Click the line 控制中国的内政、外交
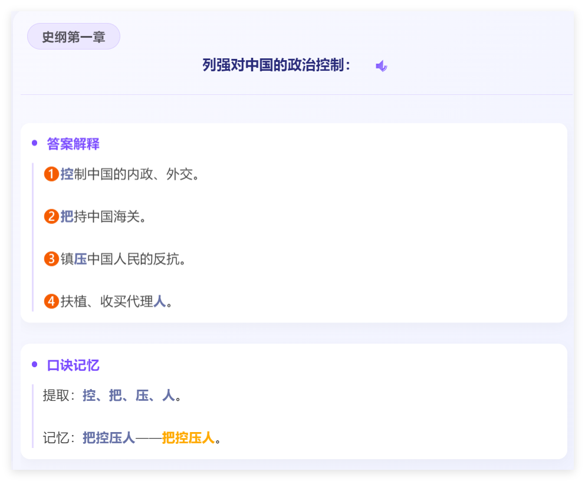This screenshot has height=481, width=585. click(130, 174)
